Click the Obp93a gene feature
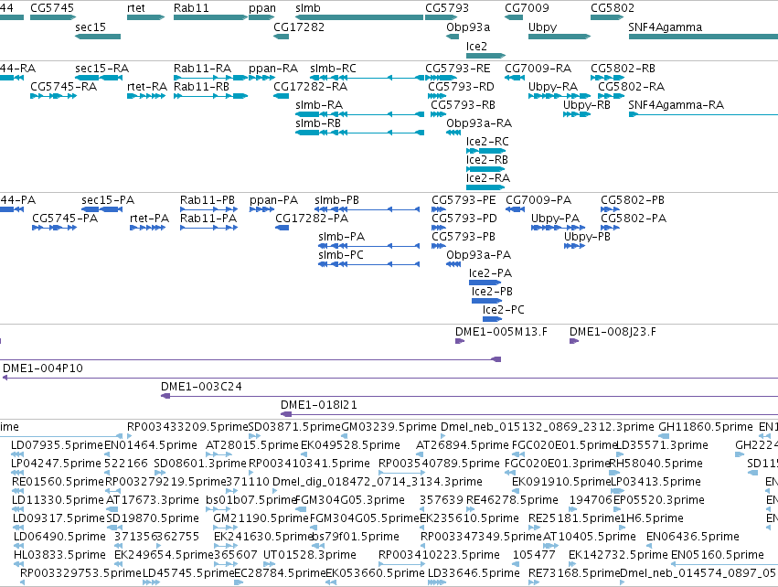778x587 pixels. click(x=453, y=37)
